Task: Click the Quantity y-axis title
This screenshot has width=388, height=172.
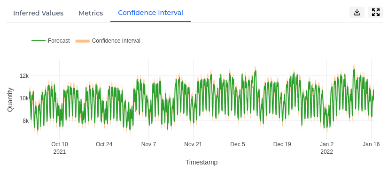Action: [x=10, y=100]
